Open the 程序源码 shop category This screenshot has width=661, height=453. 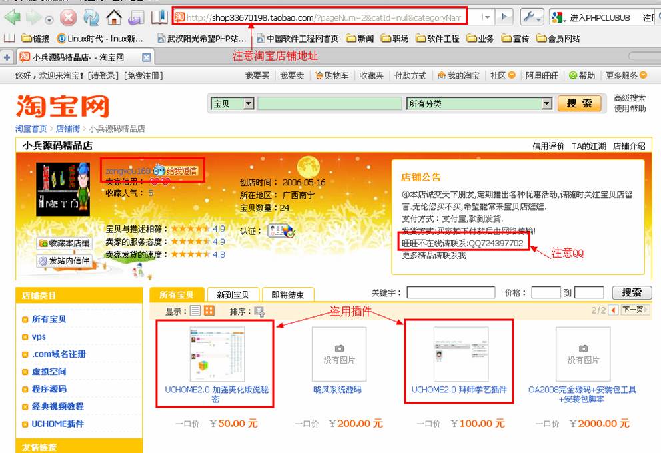(49, 389)
